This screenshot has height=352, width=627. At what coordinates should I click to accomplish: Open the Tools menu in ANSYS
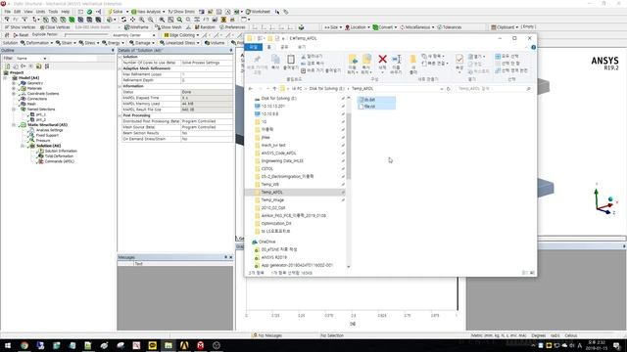[x=53, y=12]
